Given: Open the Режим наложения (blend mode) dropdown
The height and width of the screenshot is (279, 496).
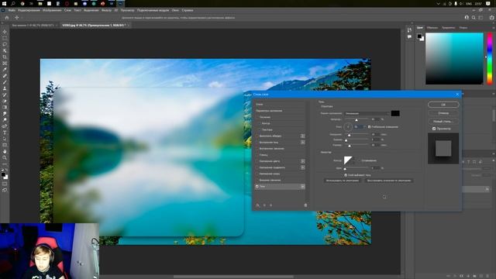Looking at the screenshot, I should point(367,113).
